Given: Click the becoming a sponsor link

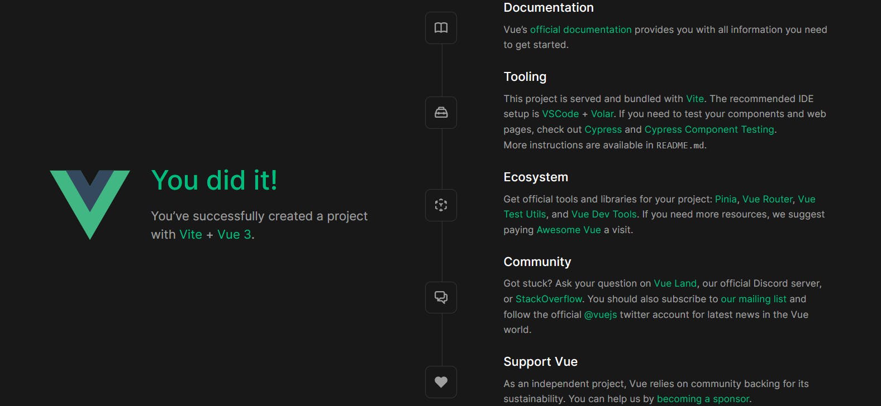Looking at the screenshot, I should (703, 399).
